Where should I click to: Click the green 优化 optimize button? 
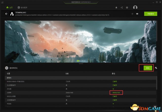point(148,68)
